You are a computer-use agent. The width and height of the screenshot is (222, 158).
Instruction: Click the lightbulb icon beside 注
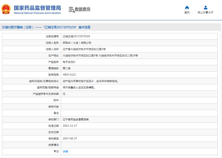55,151
